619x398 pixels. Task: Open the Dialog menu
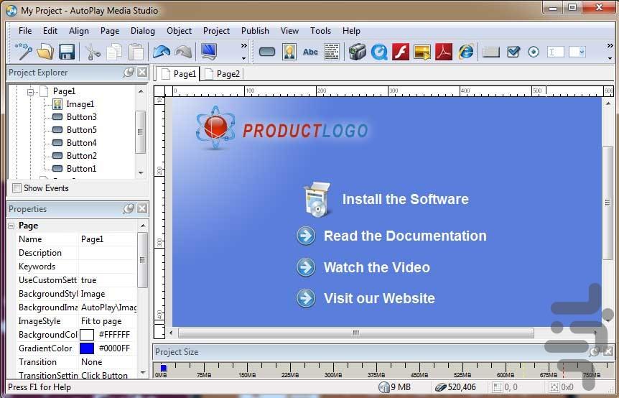[142, 31]
